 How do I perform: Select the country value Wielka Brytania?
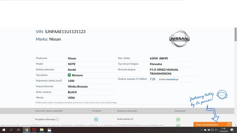tap(78, 87)
